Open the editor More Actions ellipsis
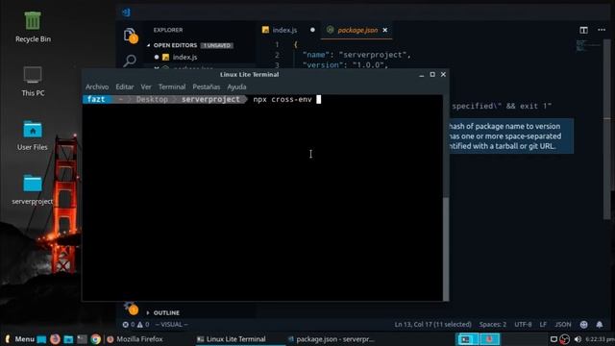Image resolution: width=615 pixels, height=346 pixels. point(602,30)
